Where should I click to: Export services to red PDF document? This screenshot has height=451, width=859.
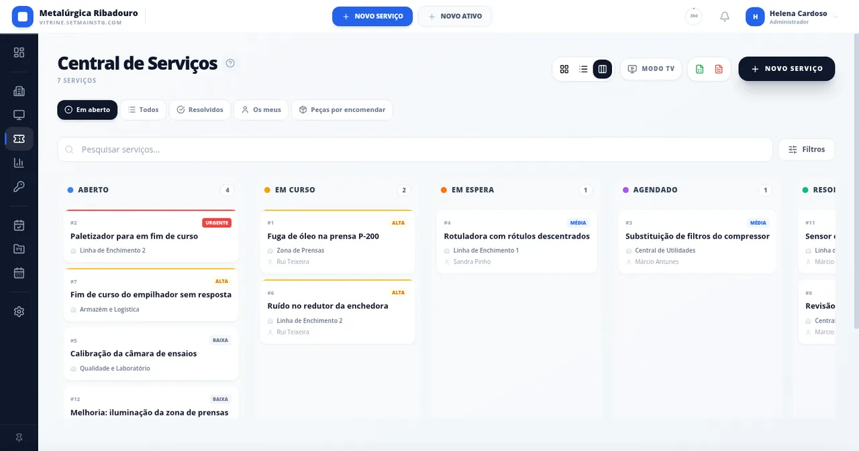[x=719, y=69]
